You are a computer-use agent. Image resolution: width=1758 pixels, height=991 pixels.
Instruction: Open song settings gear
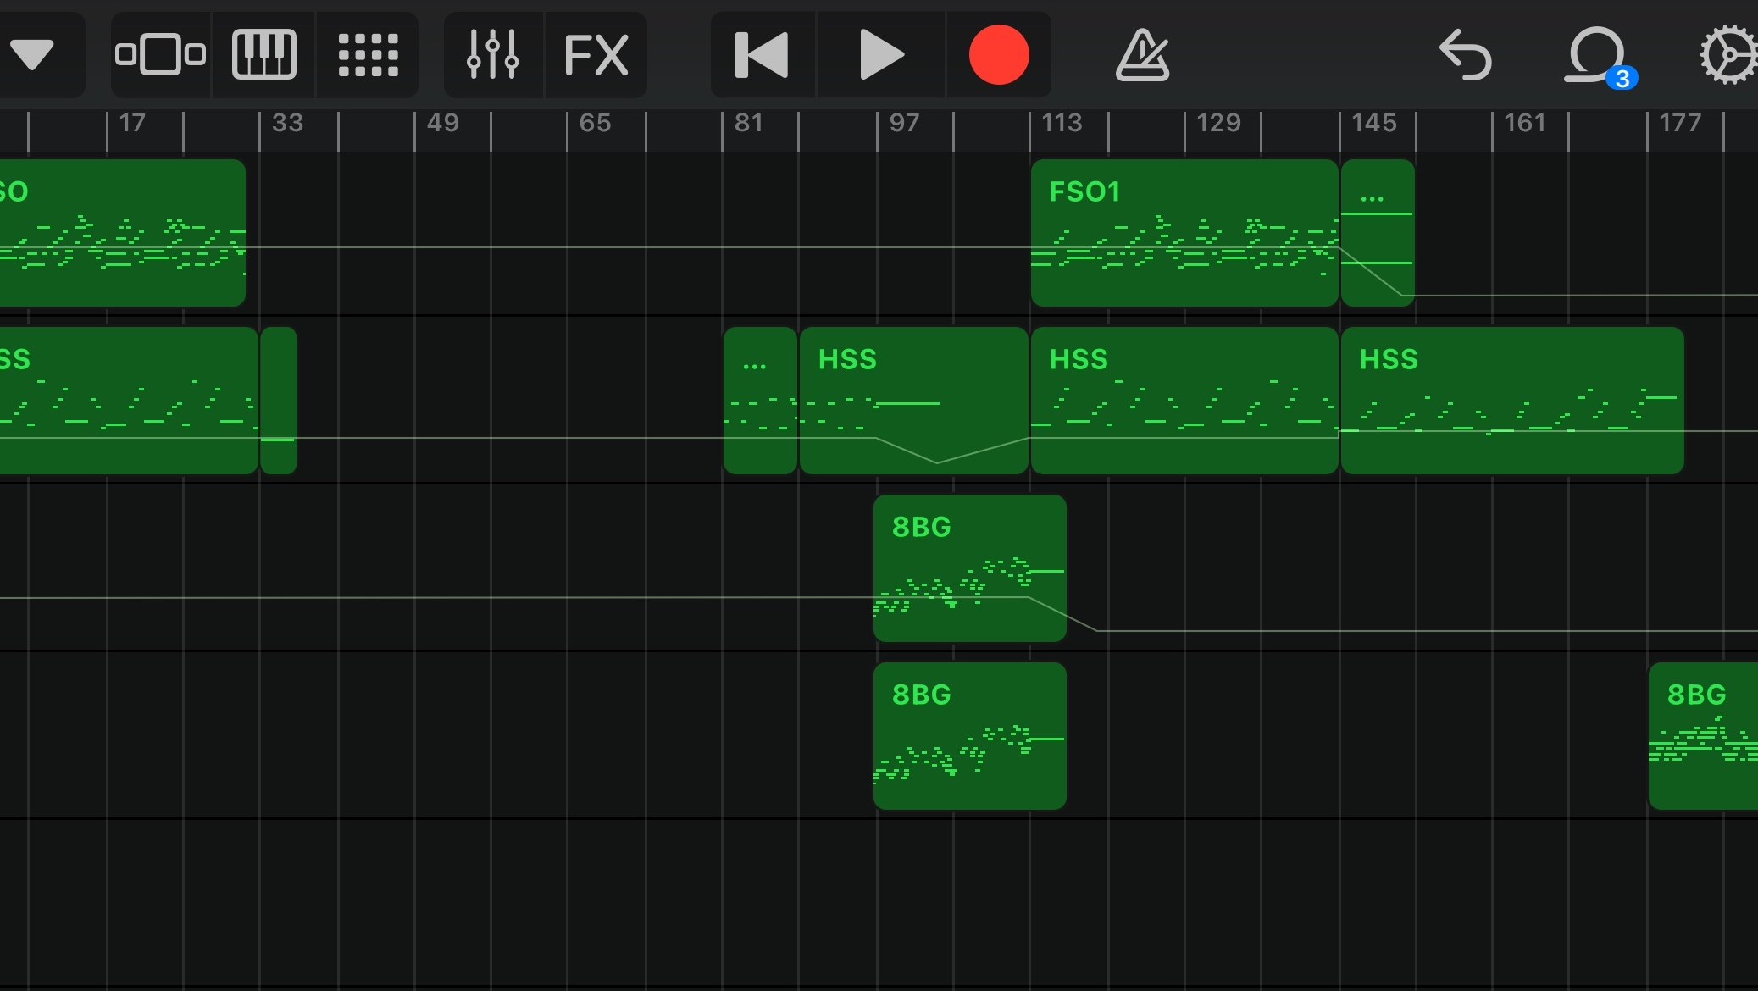(1728, 55)
